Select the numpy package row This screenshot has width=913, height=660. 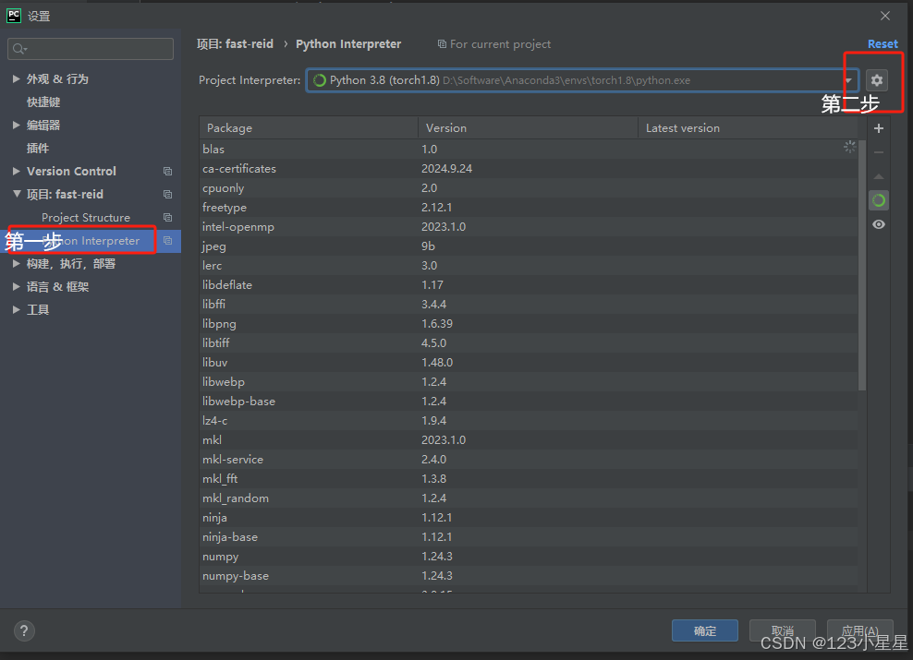coord(529,557)
